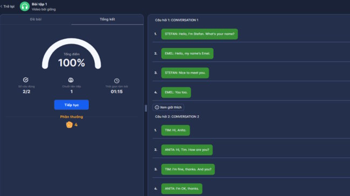Select ANITA I'm OK, thanks answer
This screenshot has height=196, width=350.
(x=181, y=188)
